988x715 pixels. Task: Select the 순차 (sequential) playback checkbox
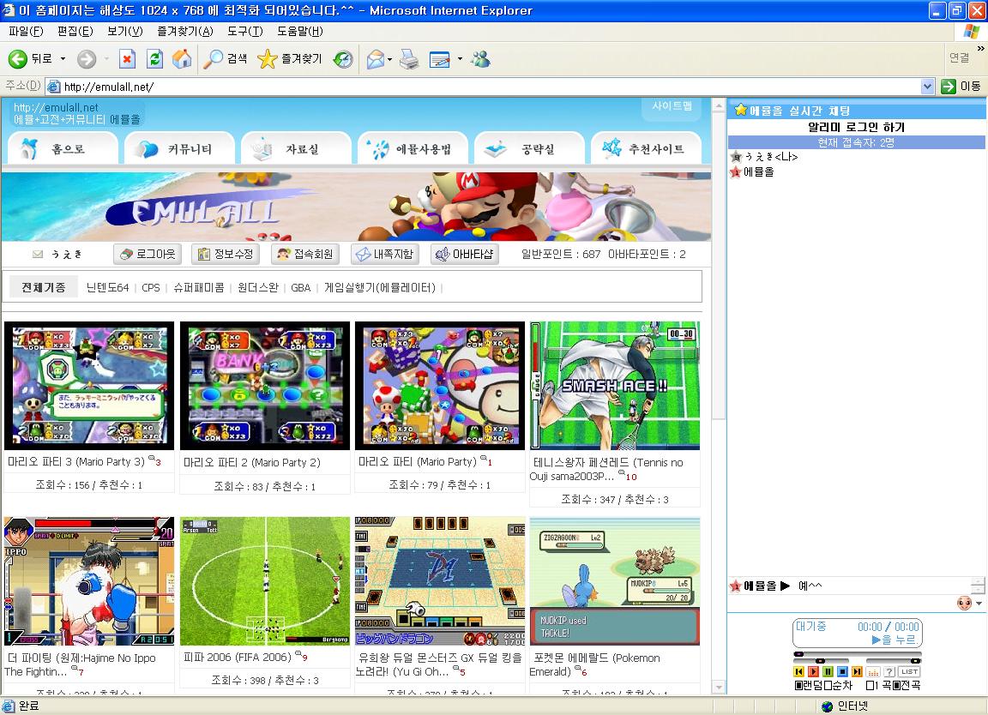[x=828, y=685]
